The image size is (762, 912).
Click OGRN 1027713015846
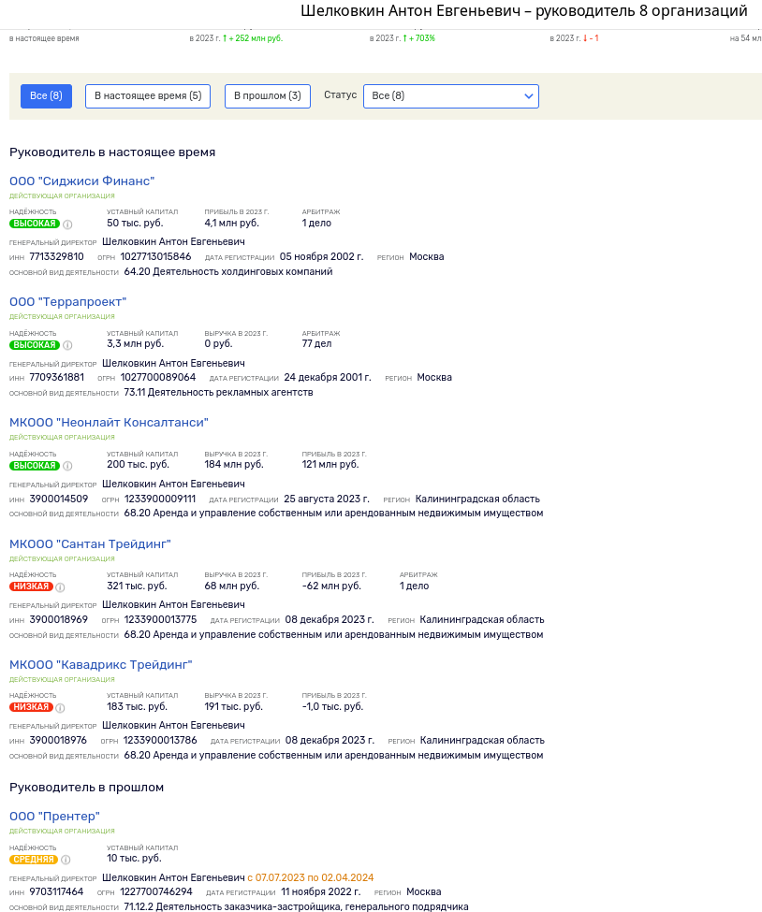155,256
